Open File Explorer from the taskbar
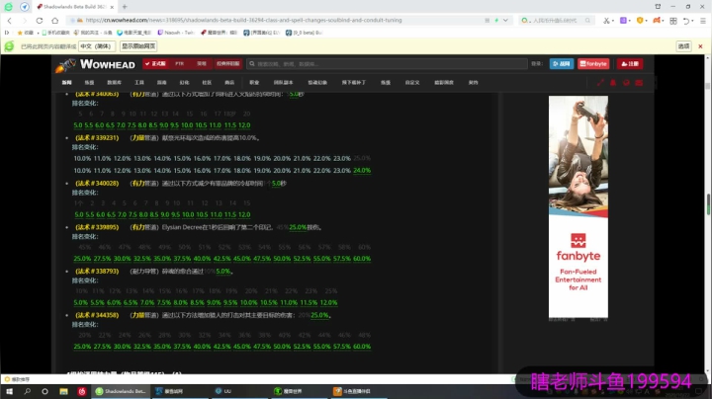This screenshot has height=399, width=712. [63, 391]
